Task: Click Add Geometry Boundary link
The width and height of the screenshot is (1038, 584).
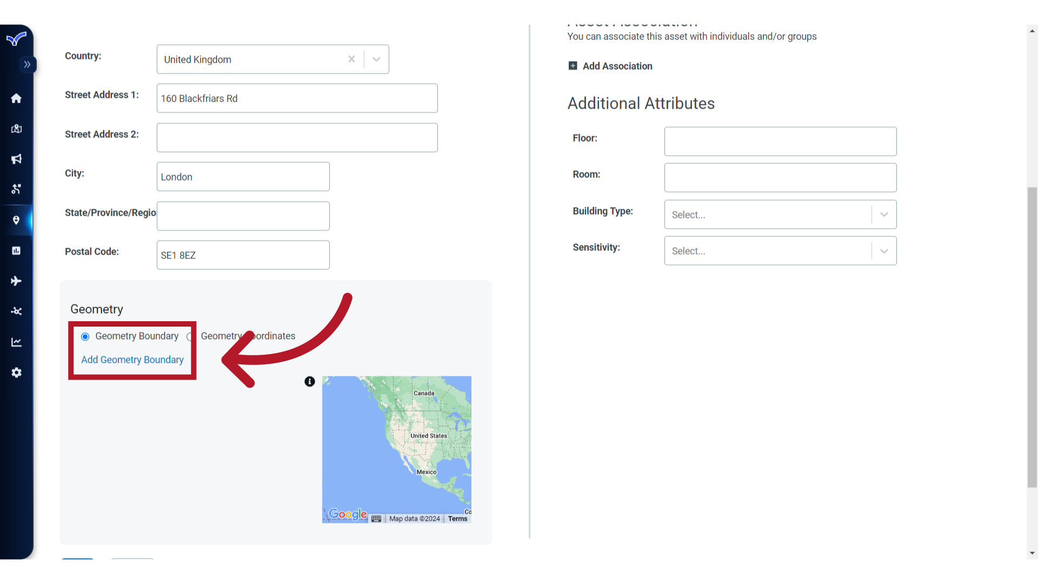Action: coord(132,360)
